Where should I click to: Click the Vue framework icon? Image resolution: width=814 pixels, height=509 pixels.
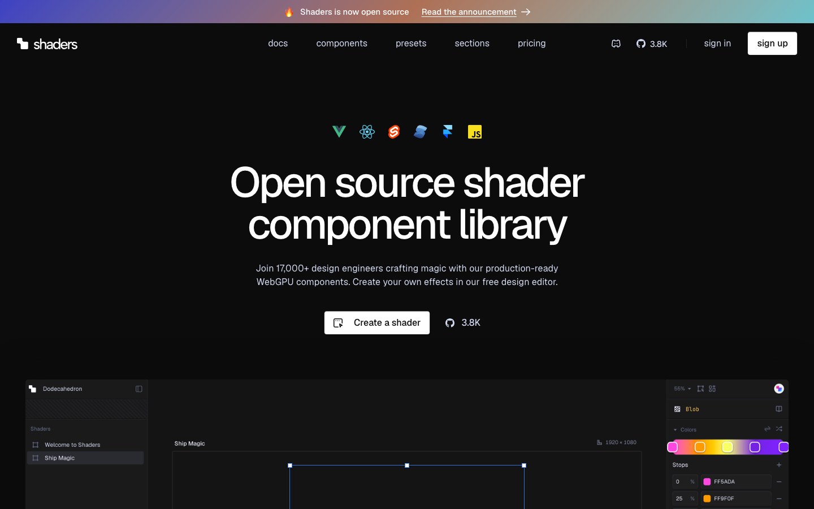(x=339, y=132)
